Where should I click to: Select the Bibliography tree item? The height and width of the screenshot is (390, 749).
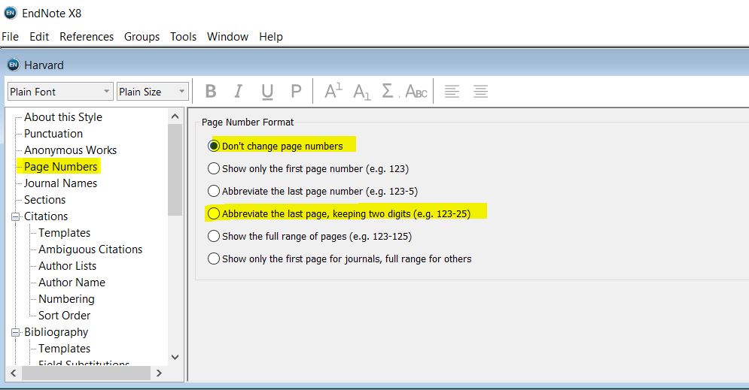tap(56, 332)
